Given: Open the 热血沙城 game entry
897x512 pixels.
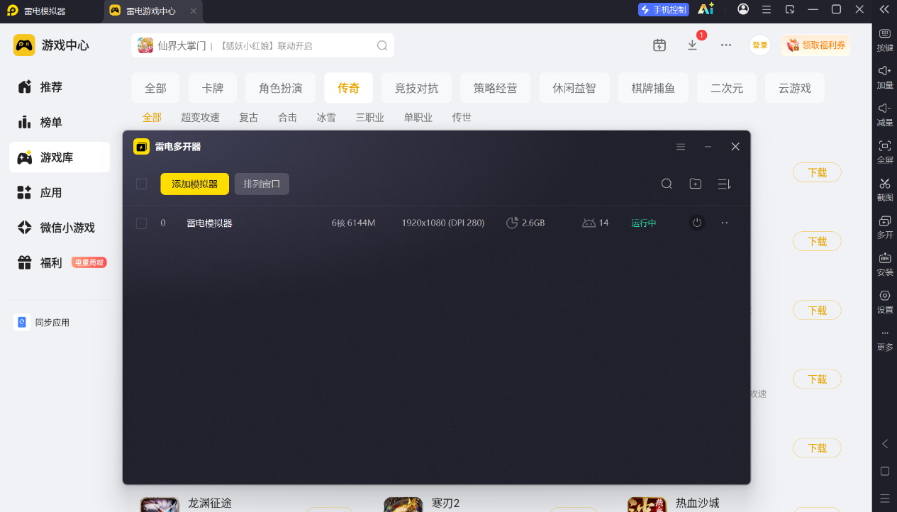Looking at the screenshot, I should pos(697,503).
